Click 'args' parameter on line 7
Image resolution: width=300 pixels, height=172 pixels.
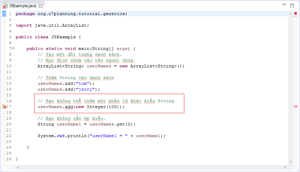(x=122, y=49)
